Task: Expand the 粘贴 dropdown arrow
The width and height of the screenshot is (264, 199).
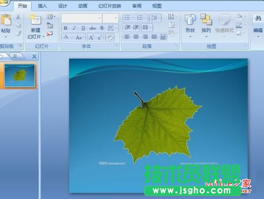Action: click(x=6, y=37)
